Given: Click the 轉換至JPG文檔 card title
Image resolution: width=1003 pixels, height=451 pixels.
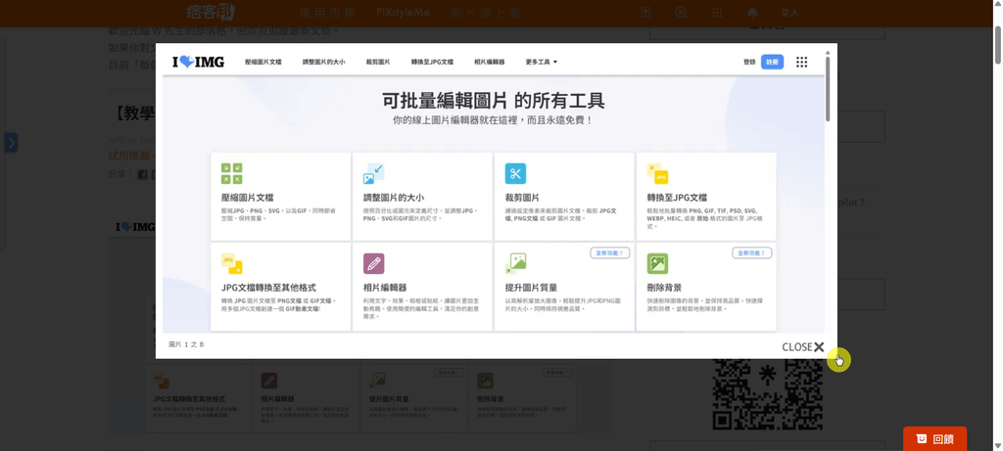Looking at the screenshot, I should coord(677,198).
